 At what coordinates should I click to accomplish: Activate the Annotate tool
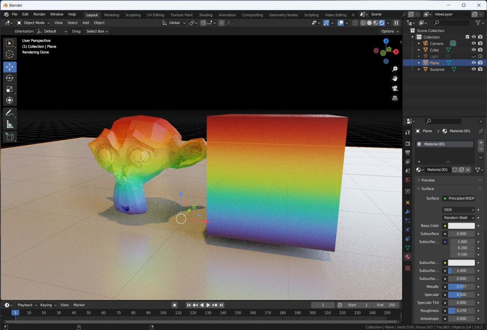click(10, 113)
